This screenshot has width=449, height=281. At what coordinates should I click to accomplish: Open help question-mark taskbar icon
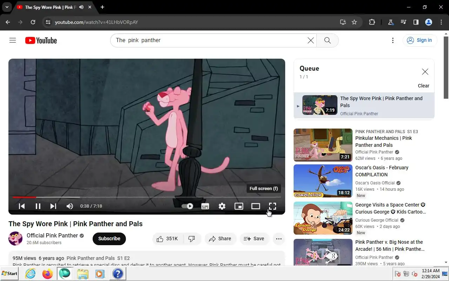pyautogui.click(x=118, y=274)
